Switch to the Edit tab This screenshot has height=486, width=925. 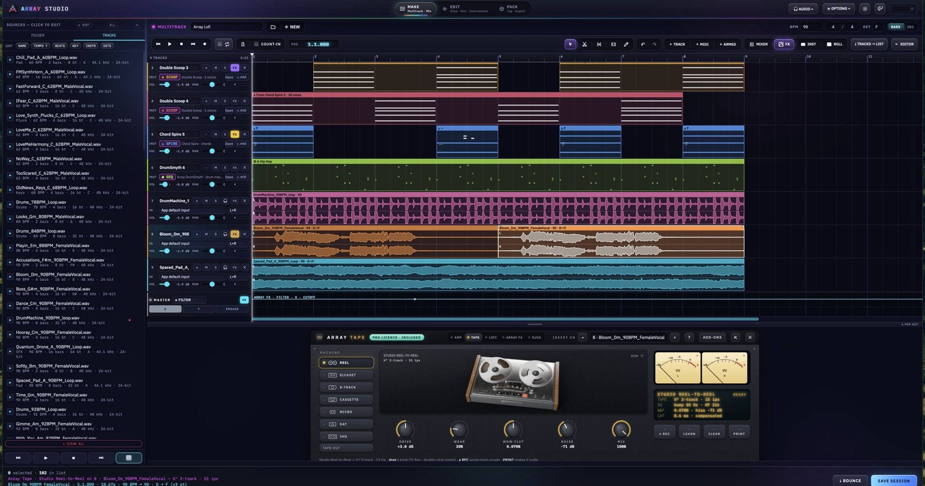coord(465,9)
